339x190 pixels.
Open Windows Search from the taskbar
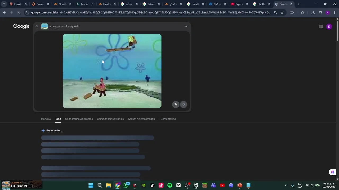[100, 185]
